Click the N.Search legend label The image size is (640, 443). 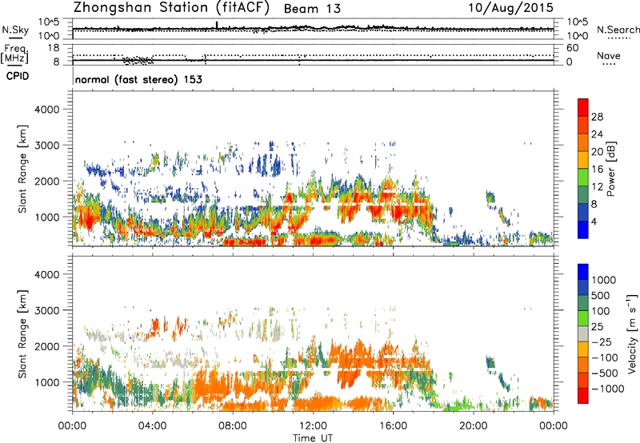618,30
